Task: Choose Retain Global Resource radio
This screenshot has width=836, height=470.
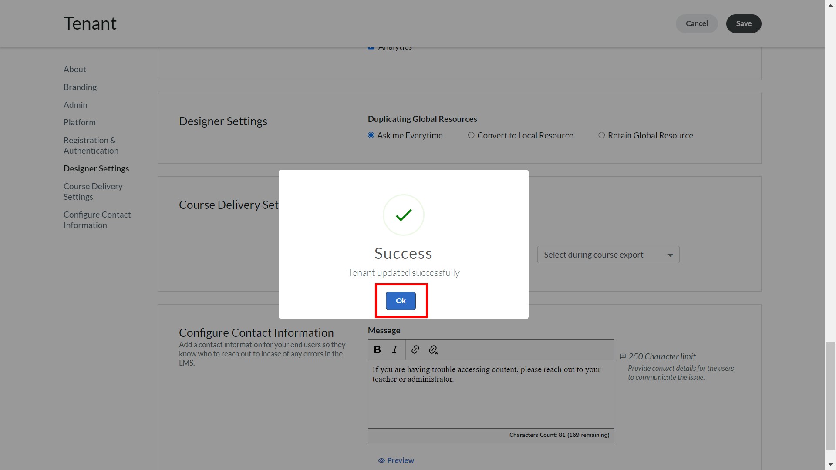Action: (x=601, y=135)
